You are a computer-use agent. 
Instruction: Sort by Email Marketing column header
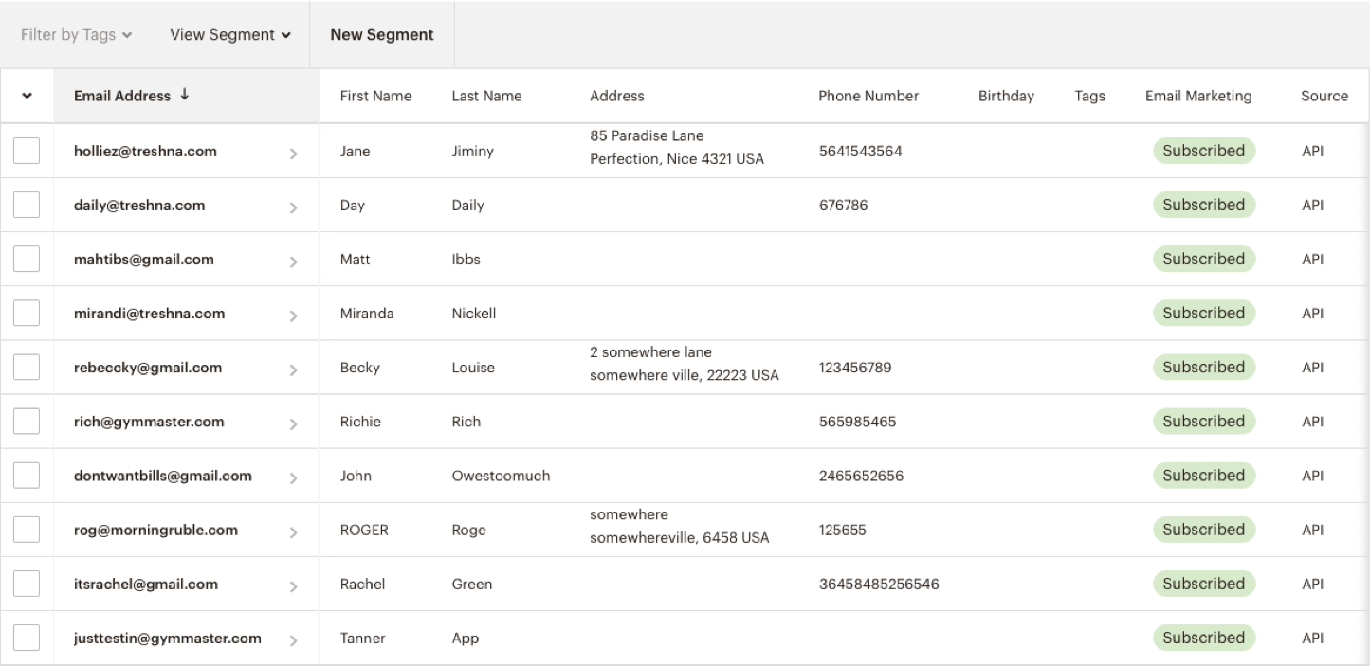pos(1198,96)
